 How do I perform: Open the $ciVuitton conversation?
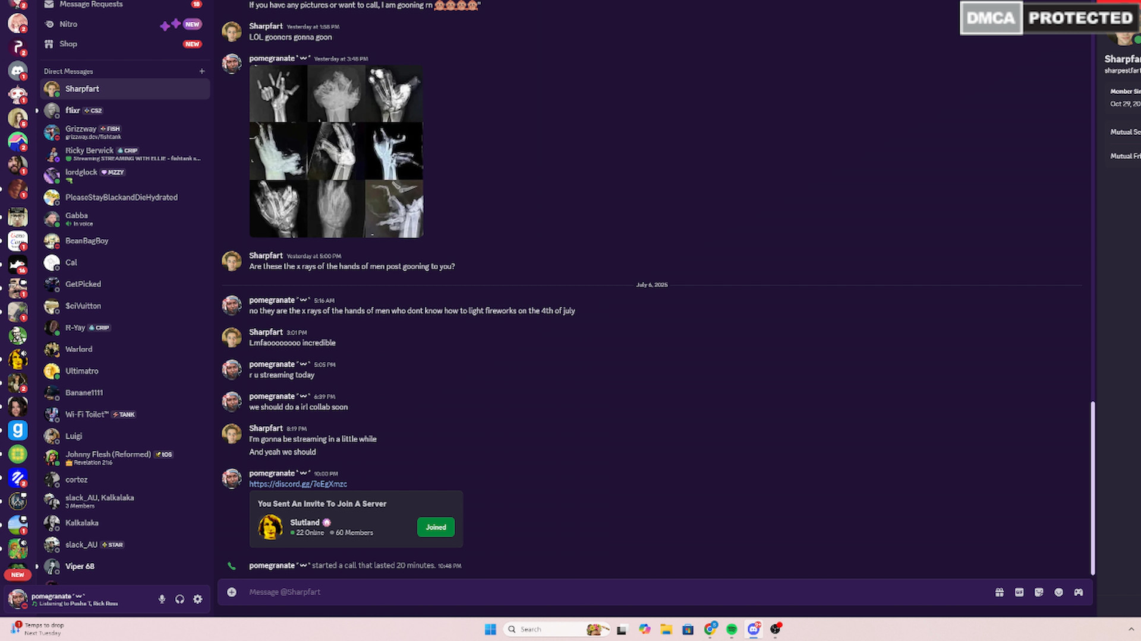click(125, 306)
